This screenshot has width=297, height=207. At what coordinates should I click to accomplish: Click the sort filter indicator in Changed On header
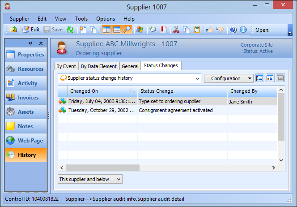click(132, 91)
